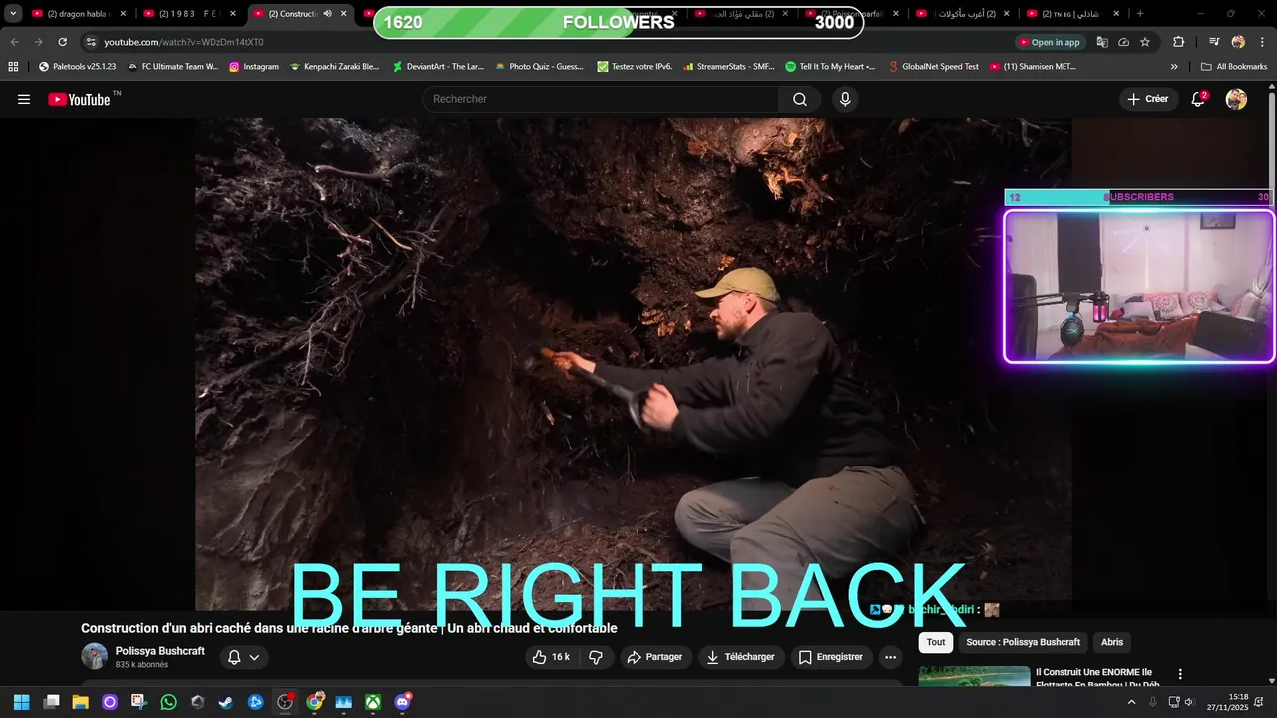The width and height of the screenshot is (1277, 718).
Task: Expand the tab search dropdown arrow
Action: pyautogui.click(x=13, y=14)
